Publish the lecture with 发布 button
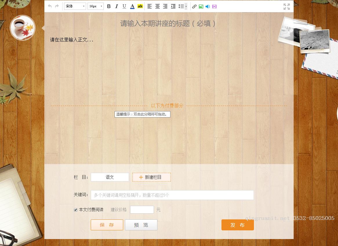Screen dimensions: 338x246 tap(237, 225)
